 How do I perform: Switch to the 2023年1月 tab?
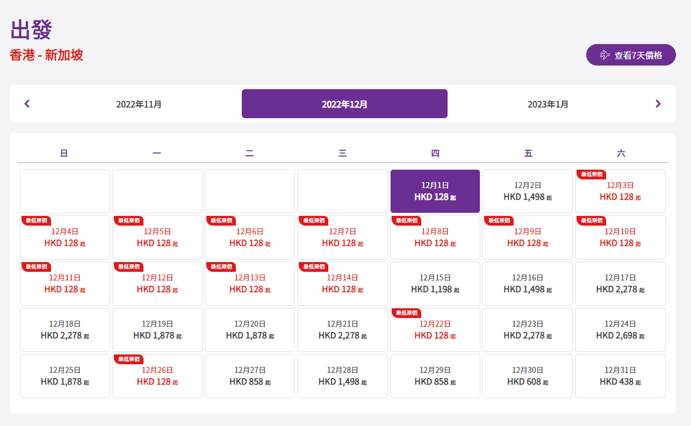coord(548,104)
